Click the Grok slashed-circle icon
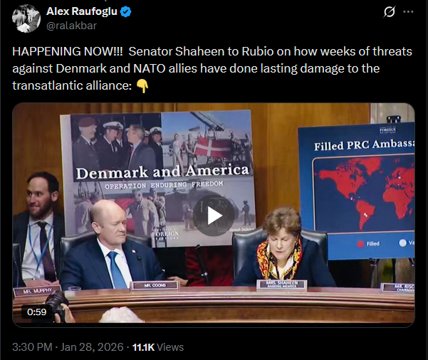428x360 pixels. pos(390,11)
